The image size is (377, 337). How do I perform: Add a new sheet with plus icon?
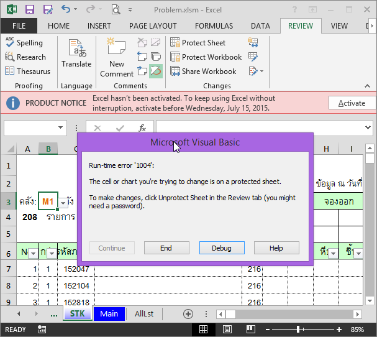[x=188, y=314]
